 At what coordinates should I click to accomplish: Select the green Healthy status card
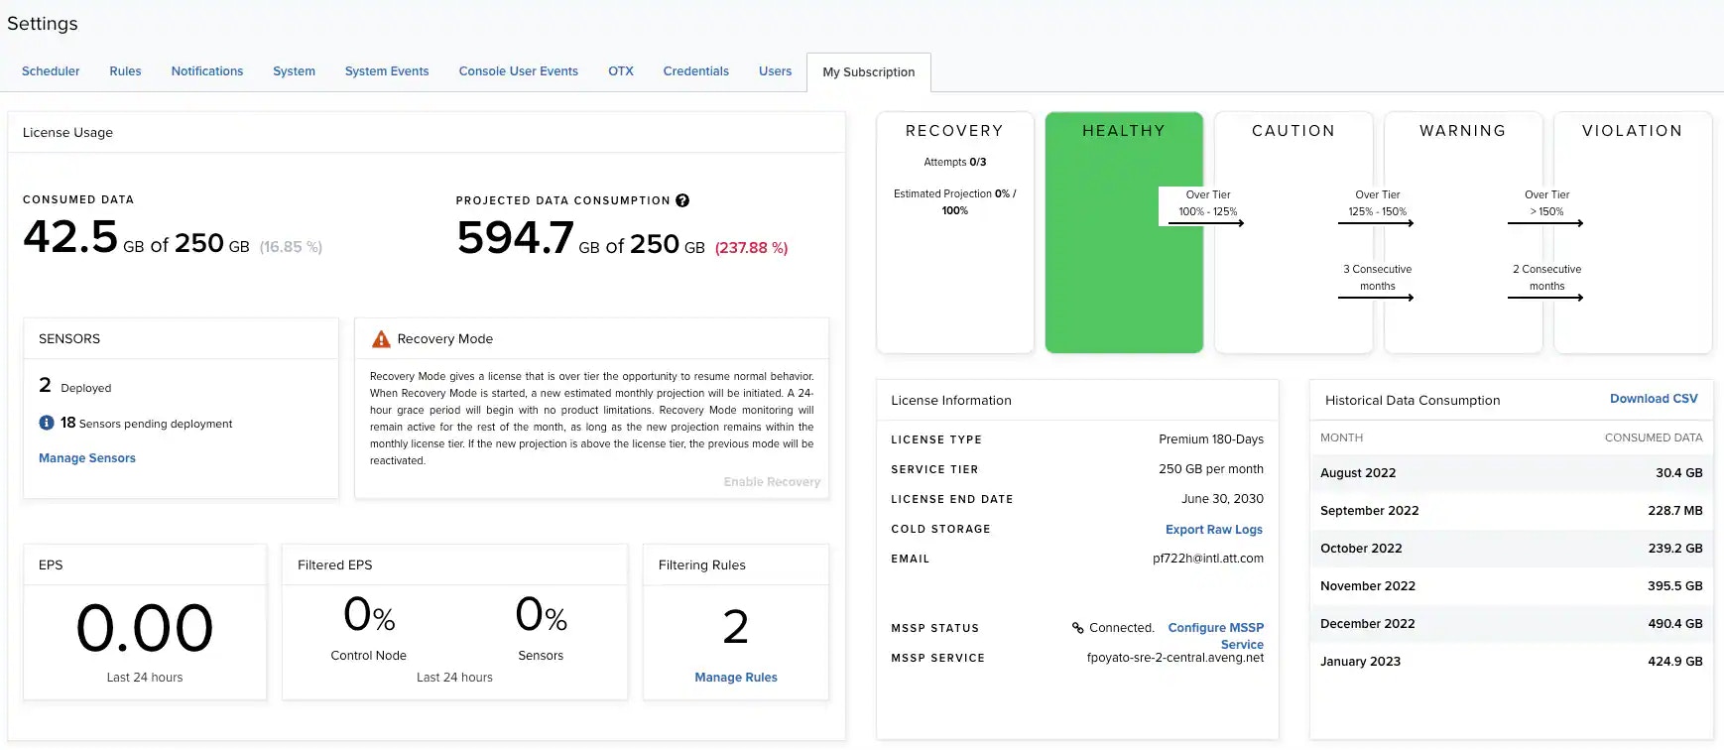coord(1124,232)
